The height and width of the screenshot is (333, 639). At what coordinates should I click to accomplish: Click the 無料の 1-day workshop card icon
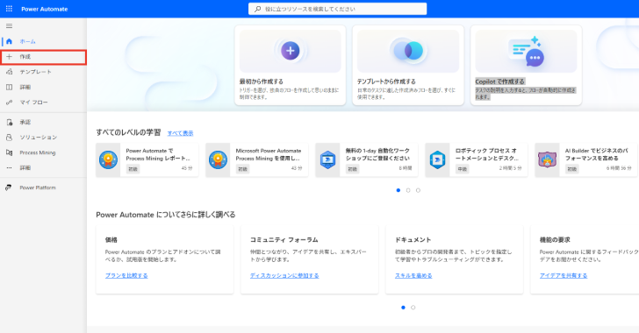[x=327, y=159]
